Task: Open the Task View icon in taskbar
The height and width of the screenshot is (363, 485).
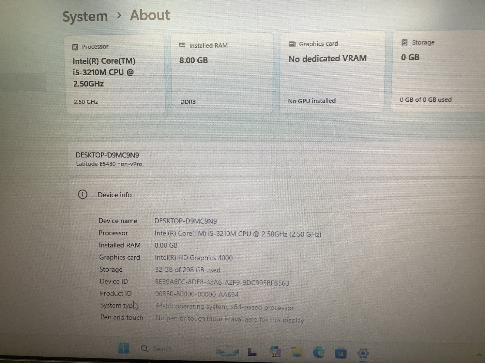Action: (x=252, y=352)
